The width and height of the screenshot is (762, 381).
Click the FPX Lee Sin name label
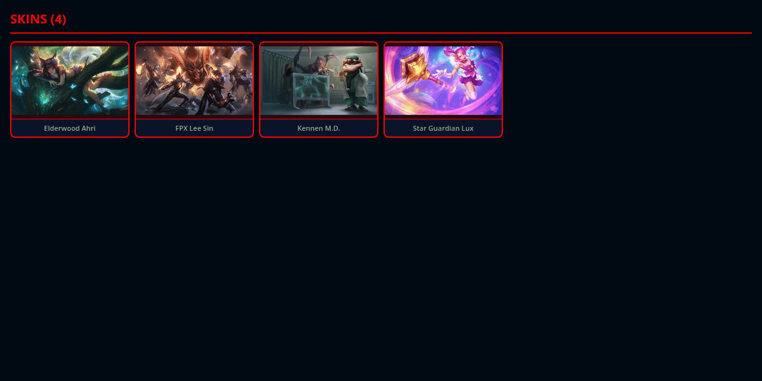coord(194,128)
